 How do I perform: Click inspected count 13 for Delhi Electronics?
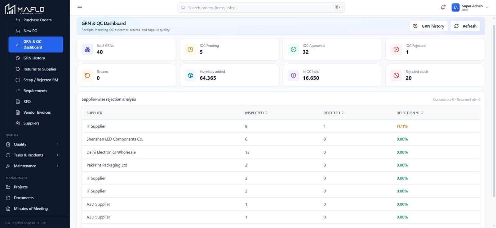247,152
